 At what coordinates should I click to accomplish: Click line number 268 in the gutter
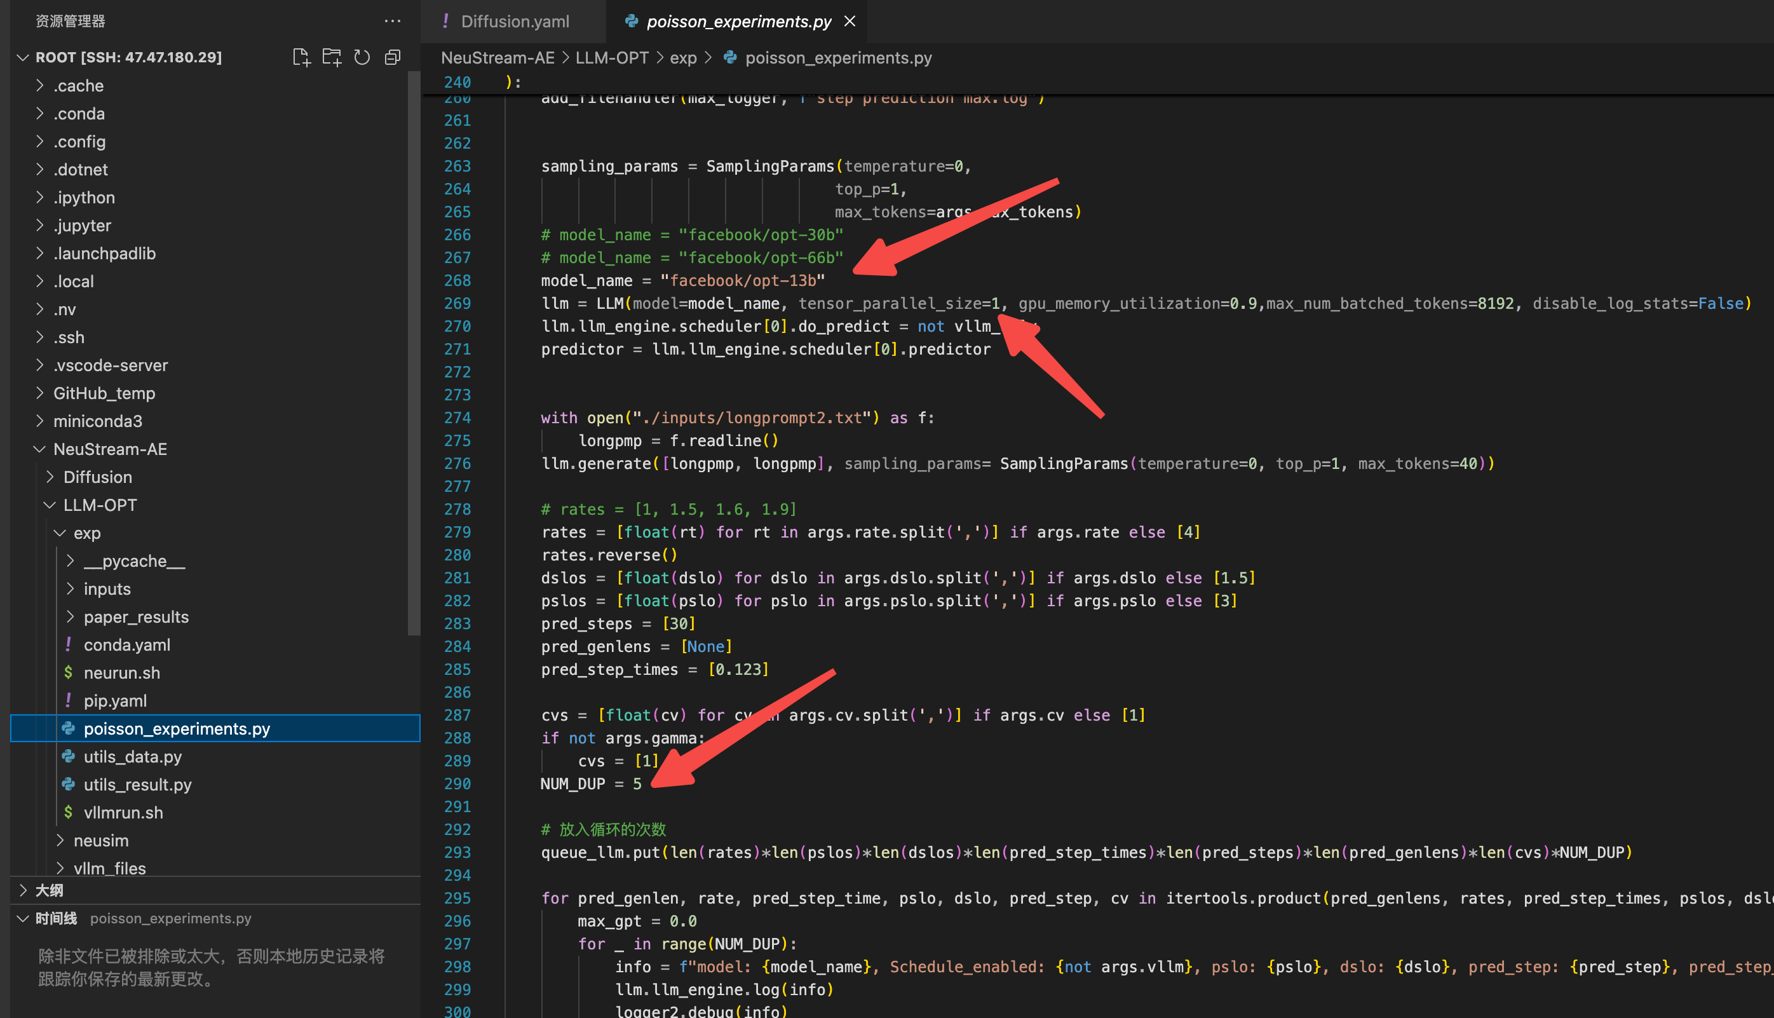(x=457, y=280)
